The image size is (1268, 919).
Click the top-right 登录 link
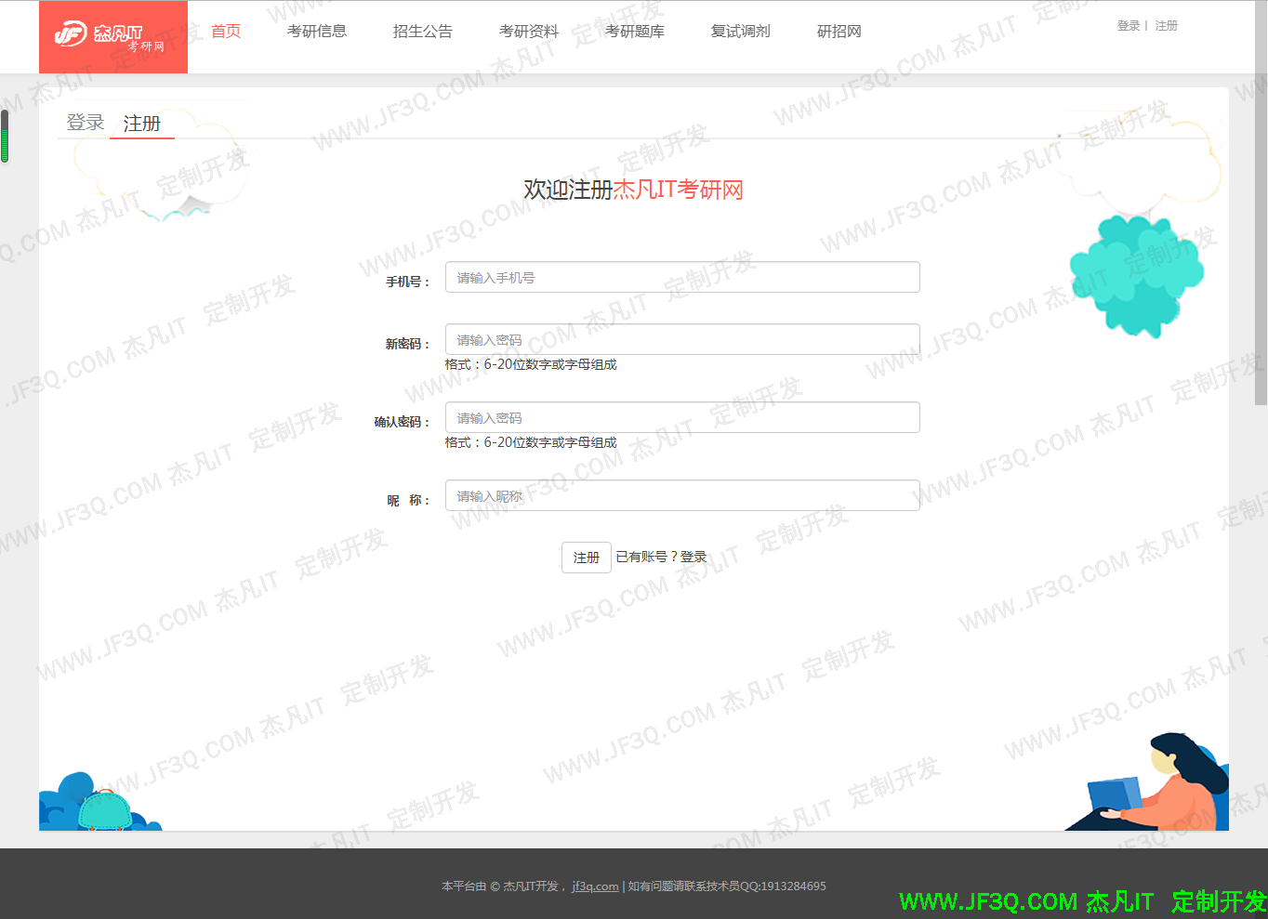(x=1129, y=26)
